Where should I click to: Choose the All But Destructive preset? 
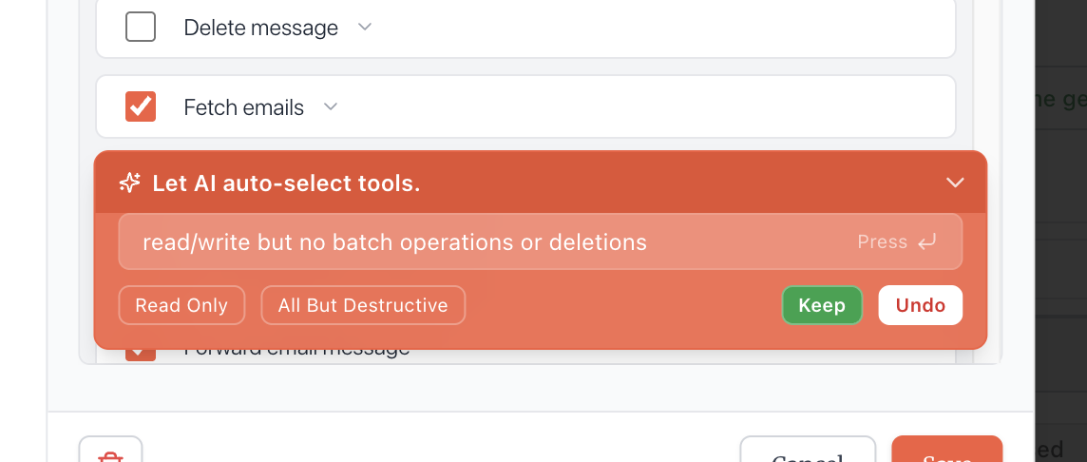point(363,305)
